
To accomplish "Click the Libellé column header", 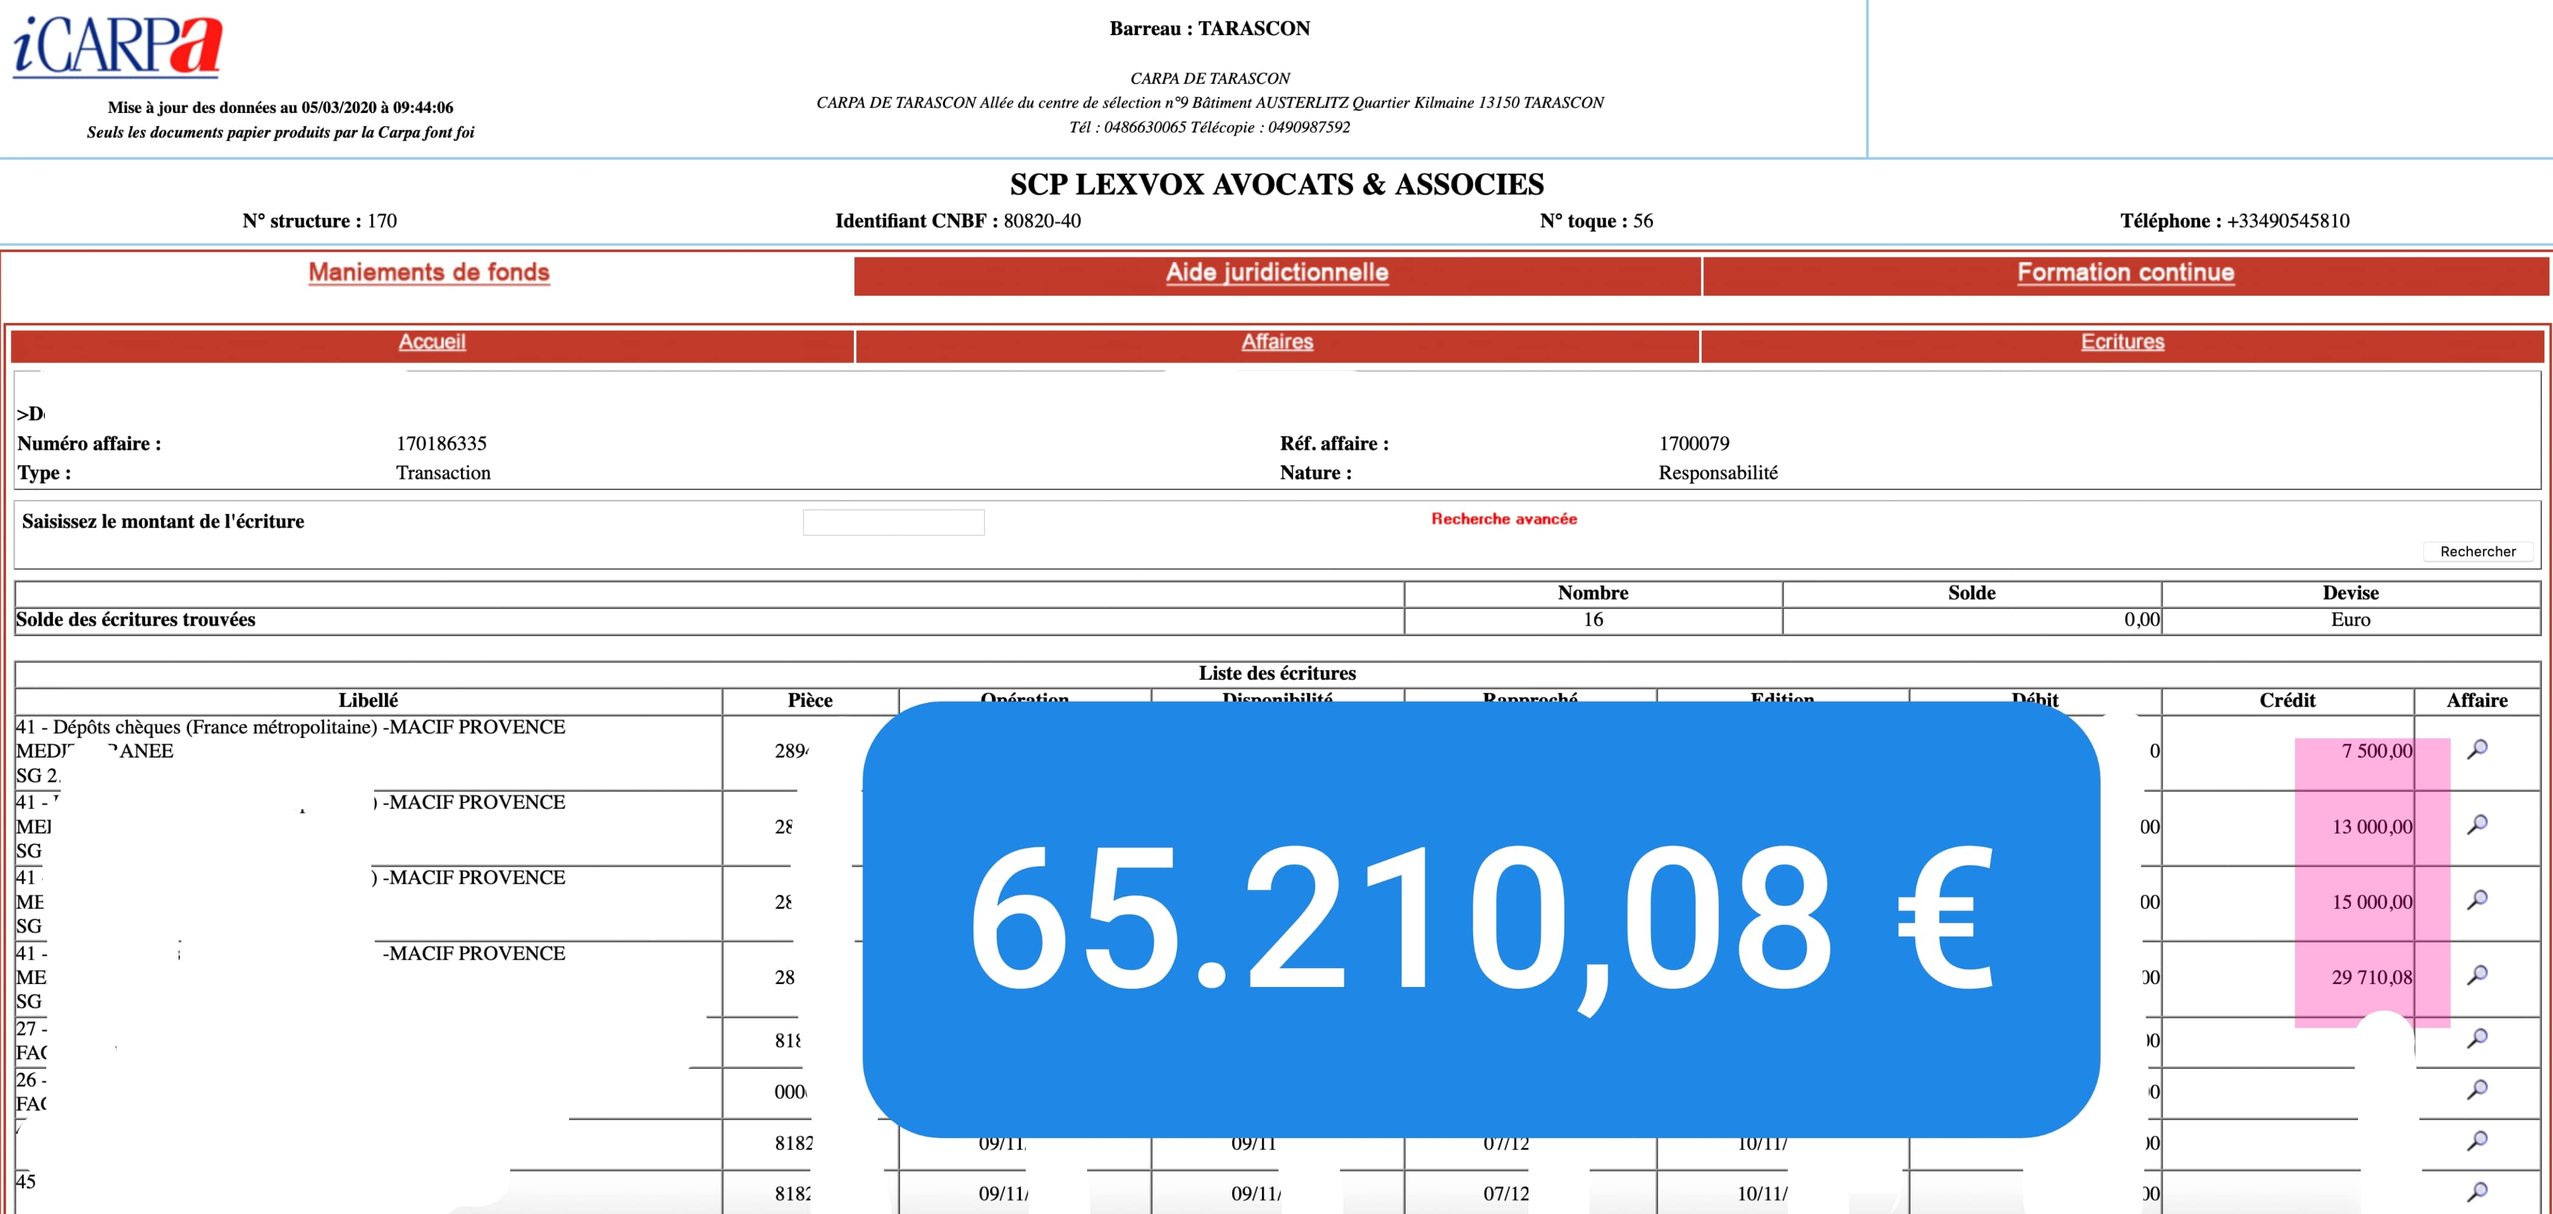I will pyautogui.click(x=369, y=700).
